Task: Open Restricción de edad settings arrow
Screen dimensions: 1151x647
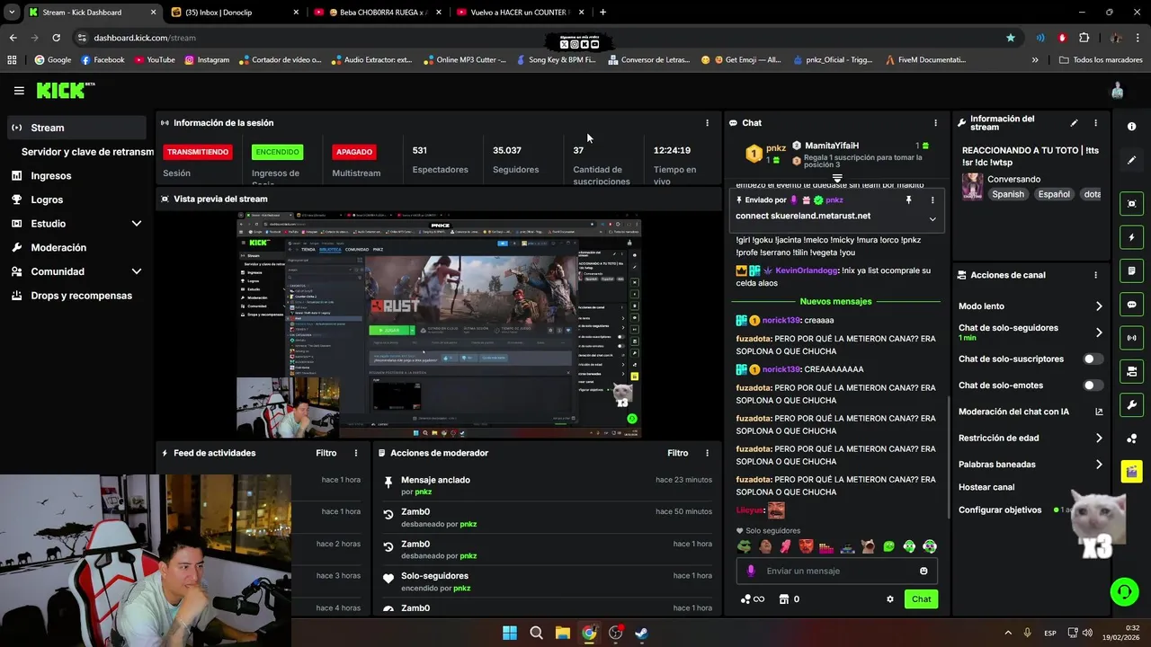Action: (1099, 439)
